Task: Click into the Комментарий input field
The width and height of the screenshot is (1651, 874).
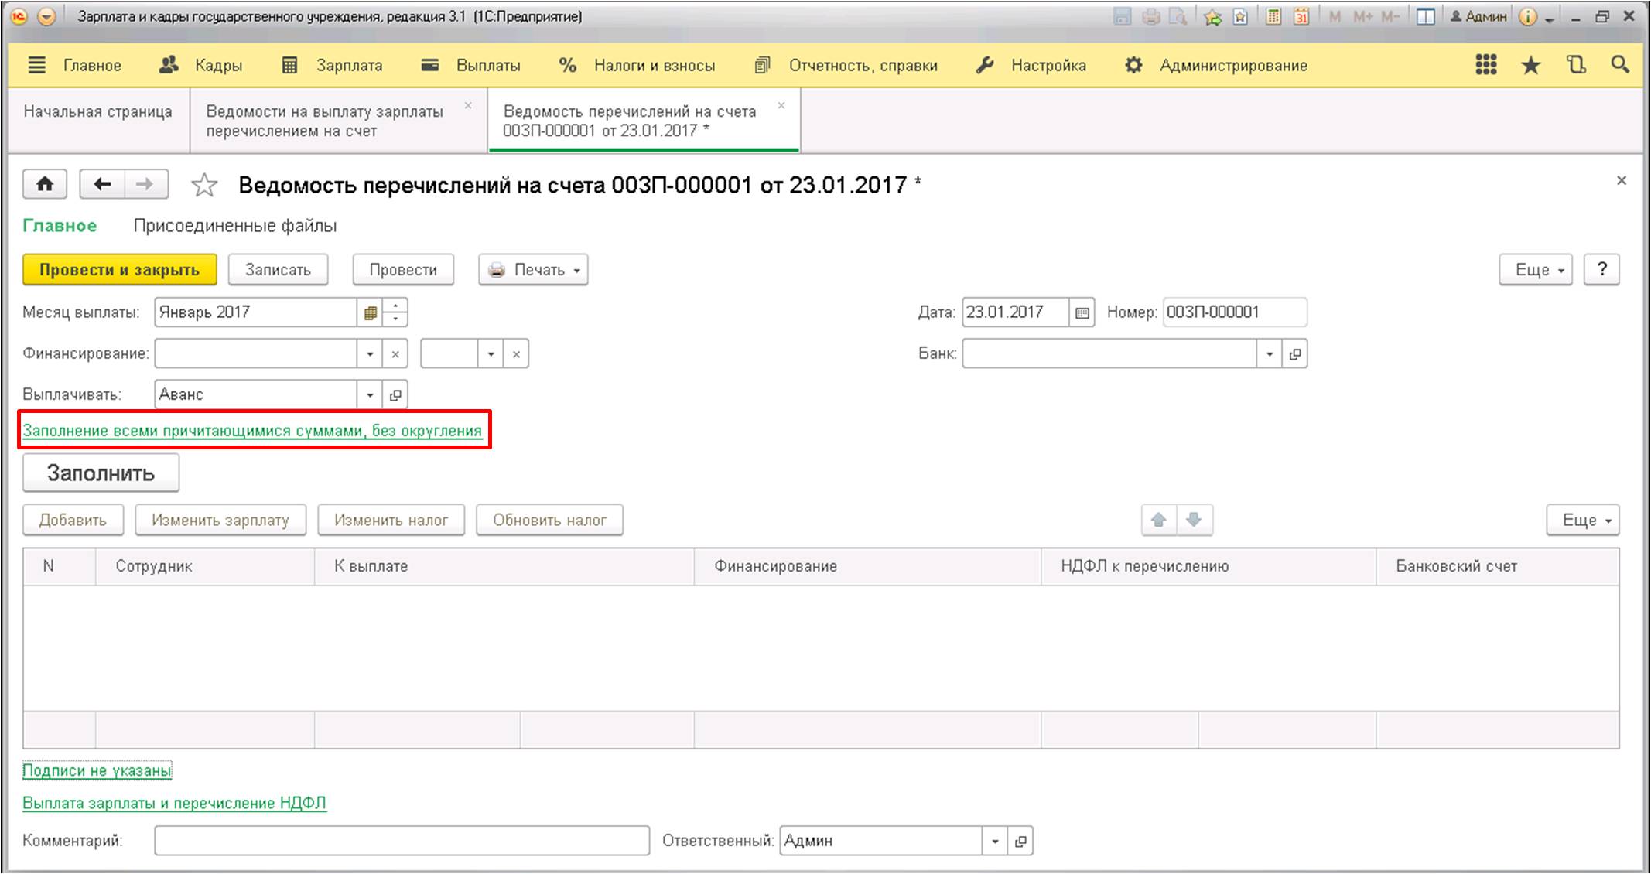Action: (x=401, y=841)
